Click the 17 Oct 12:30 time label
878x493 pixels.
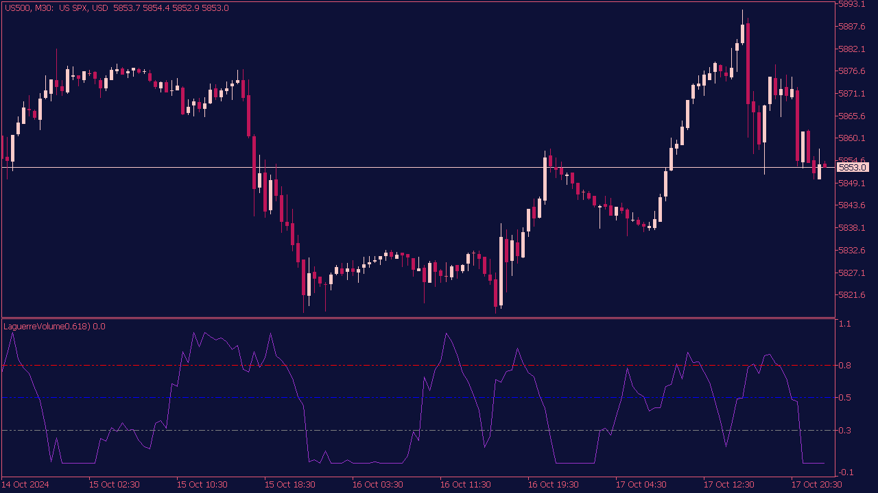(x=729, y=485)
